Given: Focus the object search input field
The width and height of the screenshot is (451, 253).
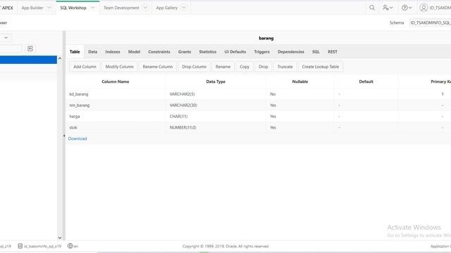Looking at the screenshot, I should 11,48.
